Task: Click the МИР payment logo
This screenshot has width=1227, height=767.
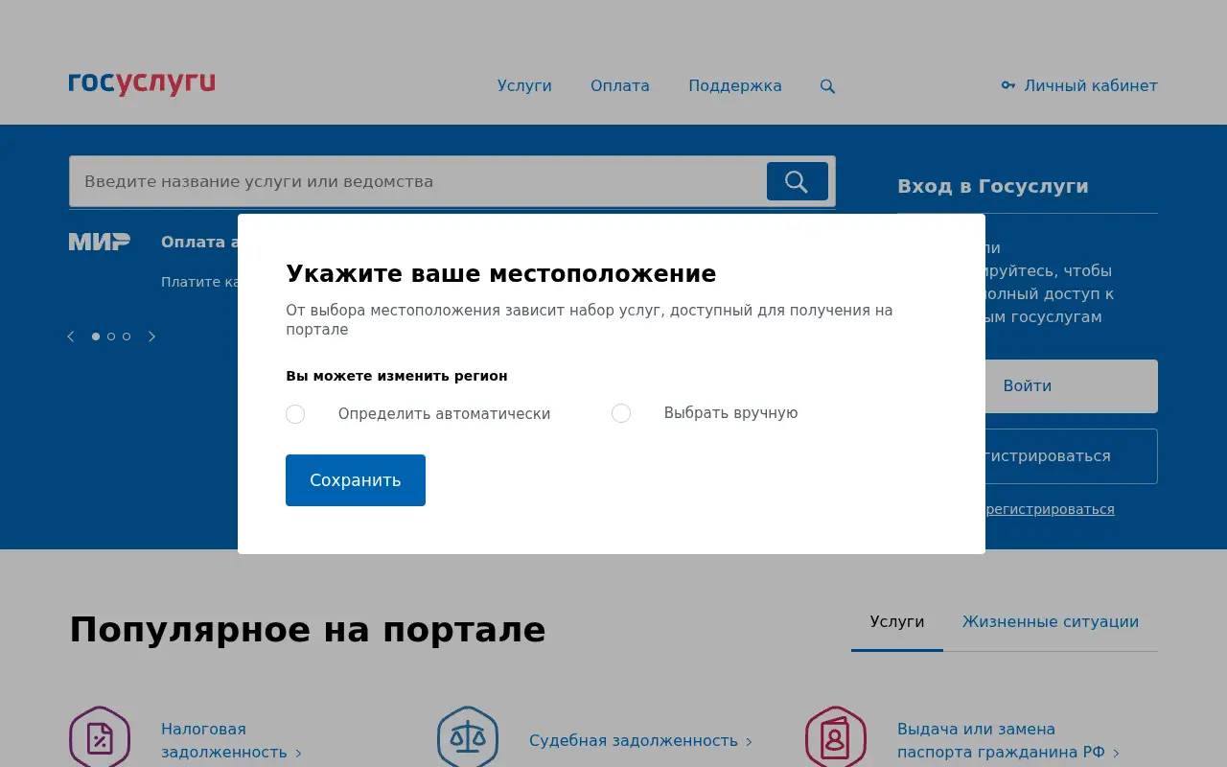Action: (x=100, y=242)
